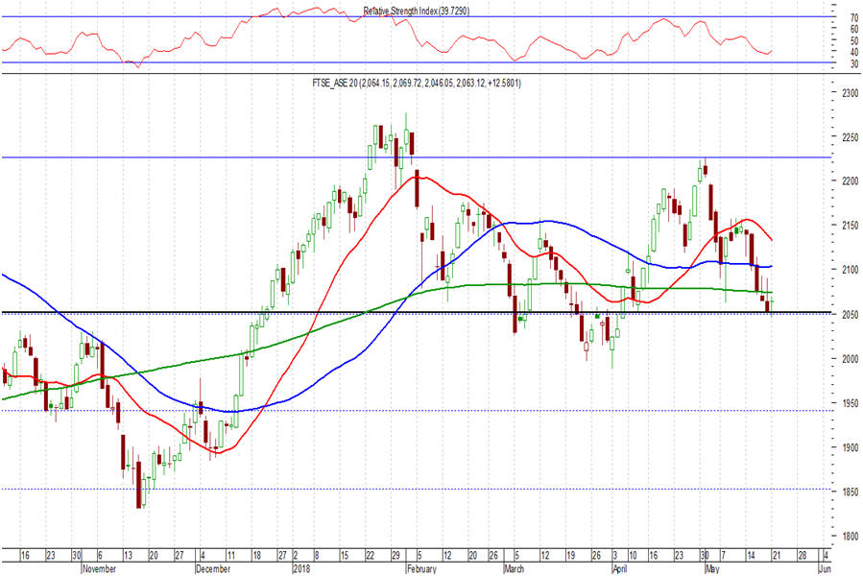Select the blue horizontal resistance line near 2225

(416, 157)
